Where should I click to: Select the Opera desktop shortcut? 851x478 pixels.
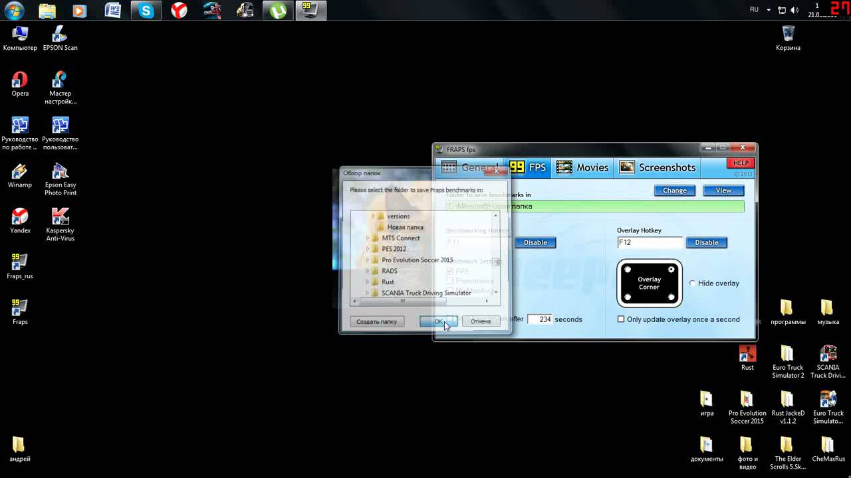20,84
